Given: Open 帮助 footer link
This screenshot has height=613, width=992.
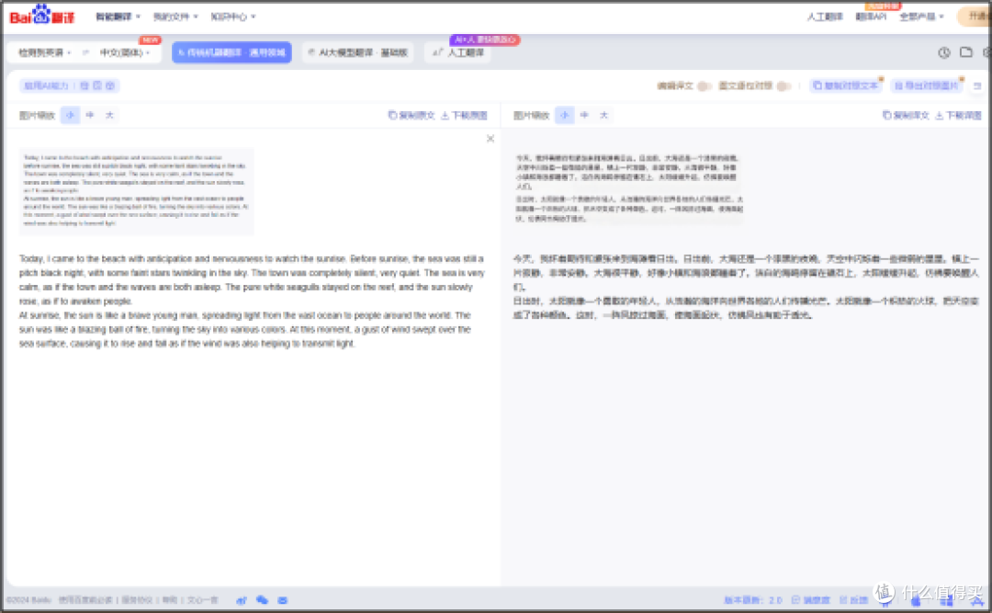Looking at the screenshot, I should (170, 600).
